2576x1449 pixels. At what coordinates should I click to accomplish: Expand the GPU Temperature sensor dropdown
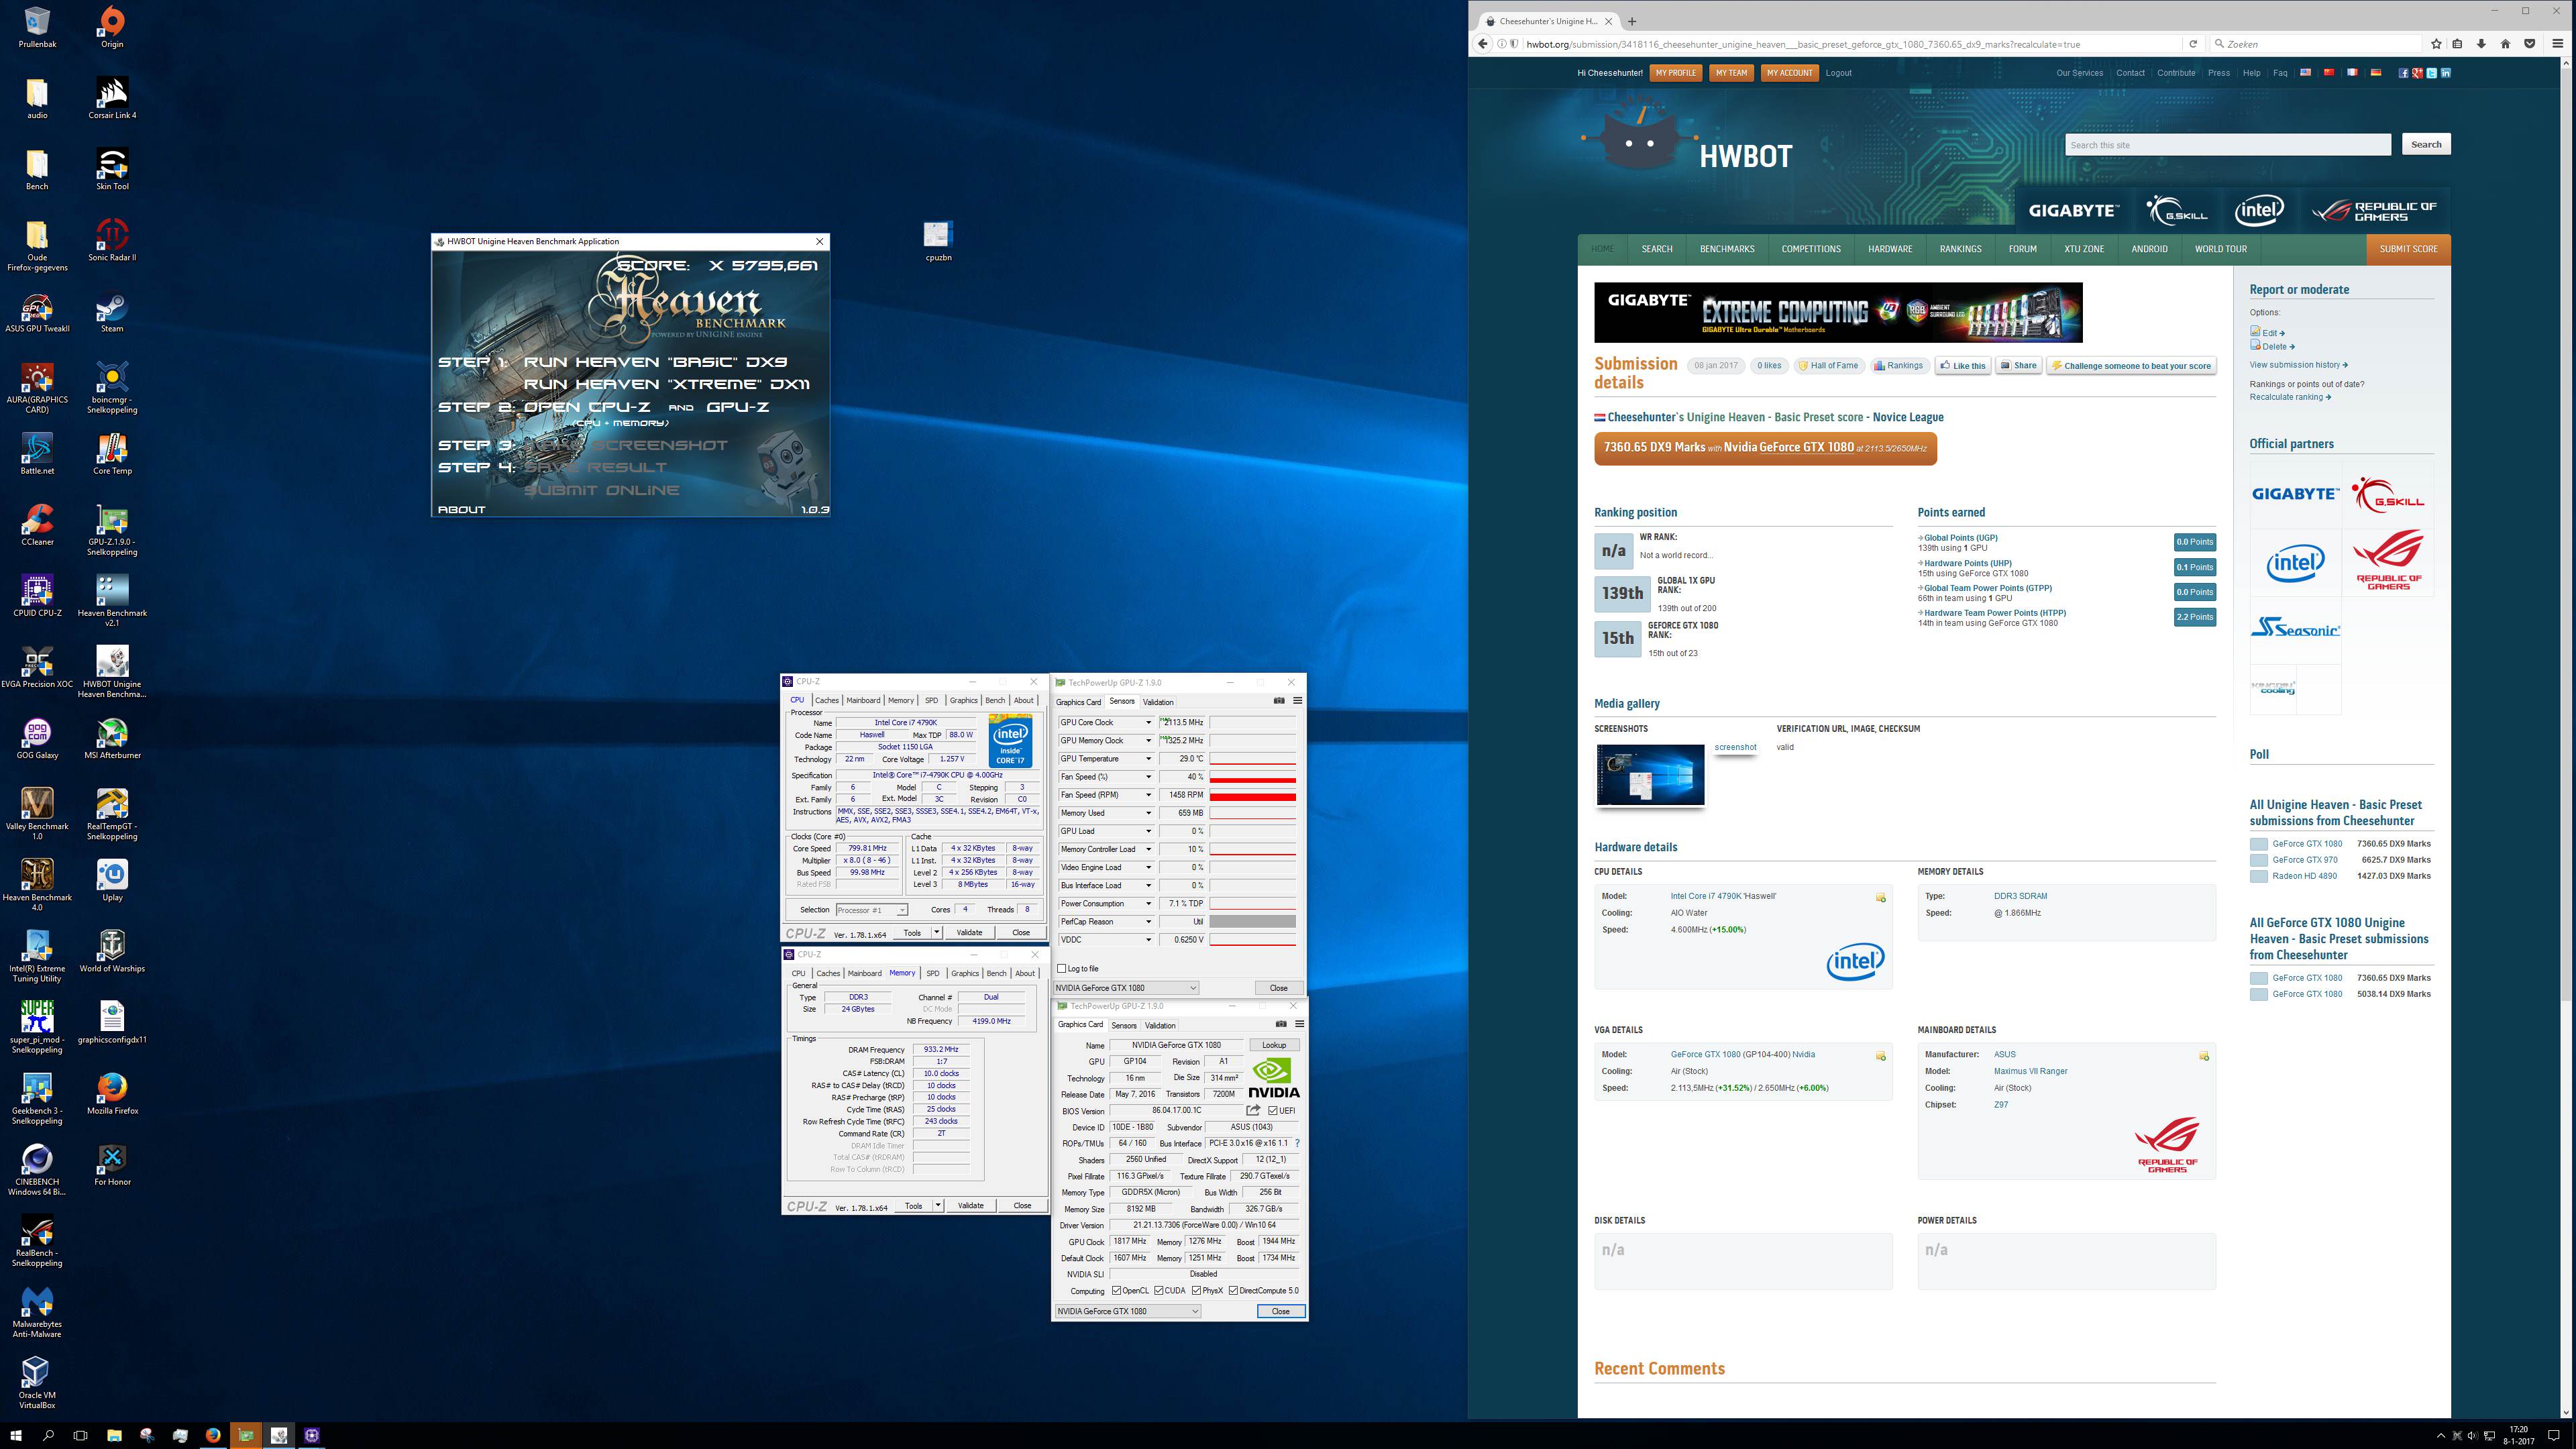pyautogui.click(x=1148, y=759)
